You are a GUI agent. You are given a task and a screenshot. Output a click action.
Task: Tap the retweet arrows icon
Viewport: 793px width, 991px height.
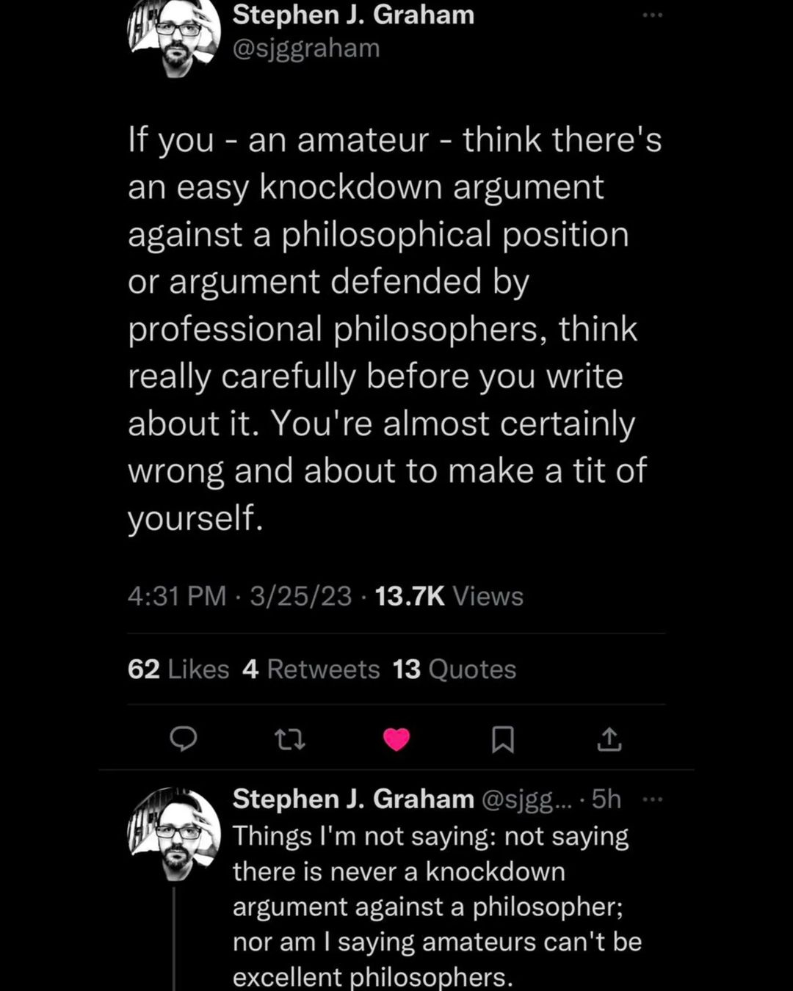289,739
